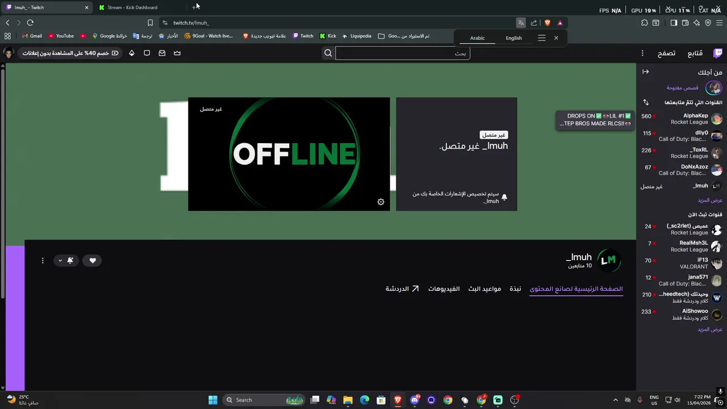The image size is (727, 409).
Task: Open _ToxRL channel in sidebar
Action: (682, 153)
